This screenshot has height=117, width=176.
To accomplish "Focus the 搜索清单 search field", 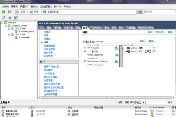I will tap(158, 12).
